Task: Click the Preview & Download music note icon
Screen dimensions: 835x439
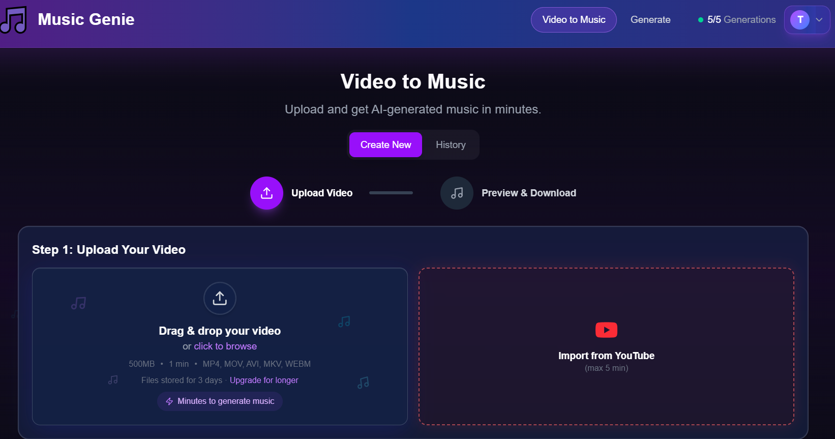Action: tap(457, 193)
